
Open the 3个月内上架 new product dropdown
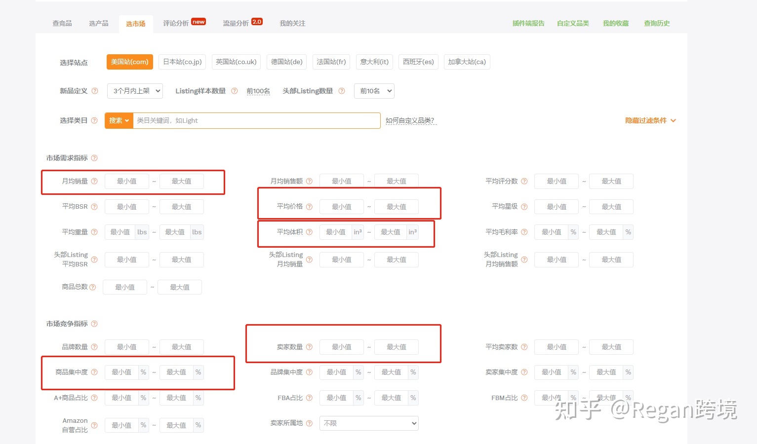point(135,91)
